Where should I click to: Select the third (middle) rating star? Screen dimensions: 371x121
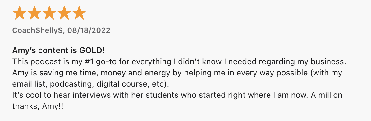click(49, 13)
